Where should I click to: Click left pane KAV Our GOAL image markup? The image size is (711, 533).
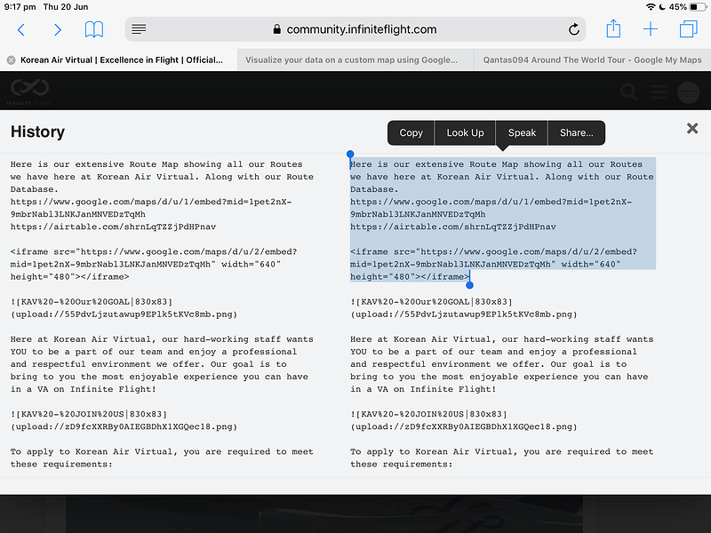pos(124,307)
